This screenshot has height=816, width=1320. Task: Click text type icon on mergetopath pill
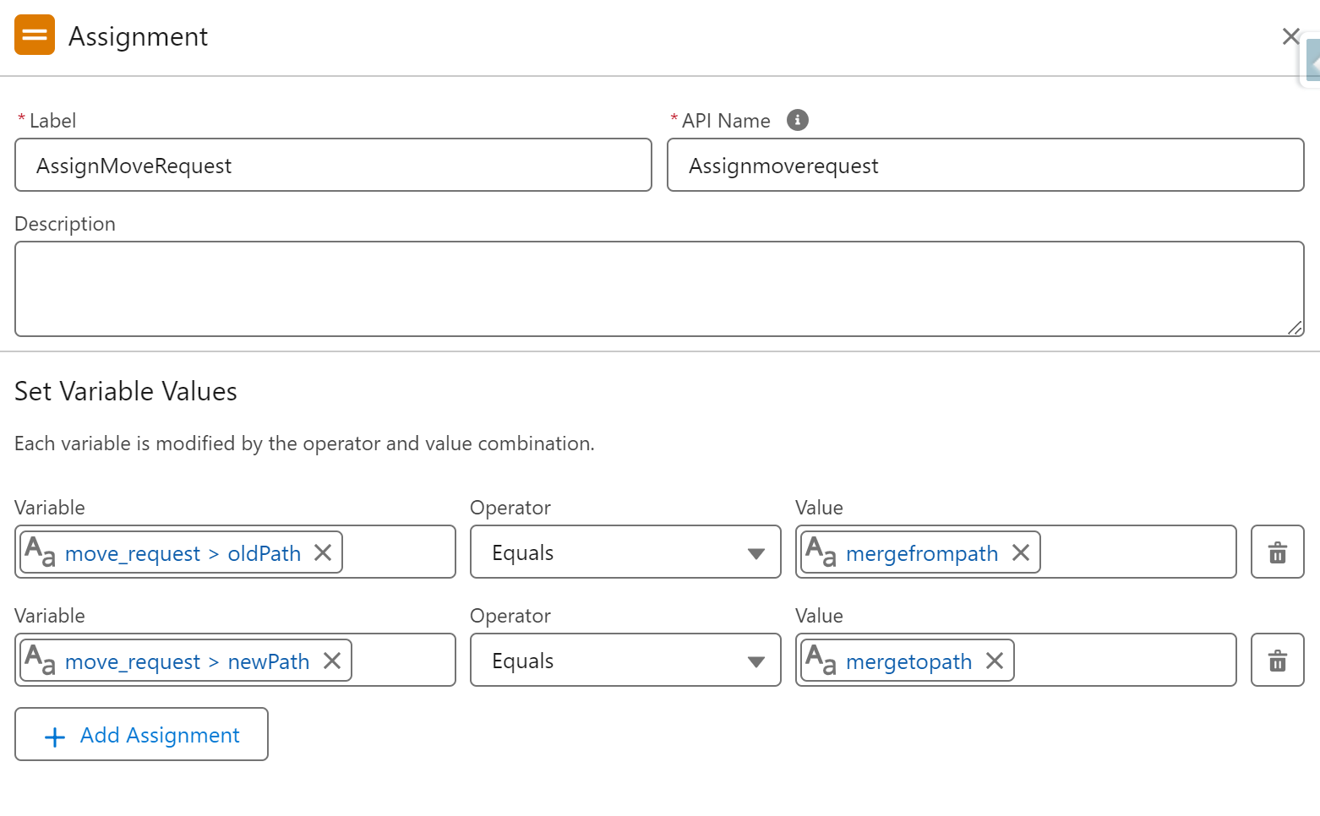pyautogui.click(x=821, y=660)
